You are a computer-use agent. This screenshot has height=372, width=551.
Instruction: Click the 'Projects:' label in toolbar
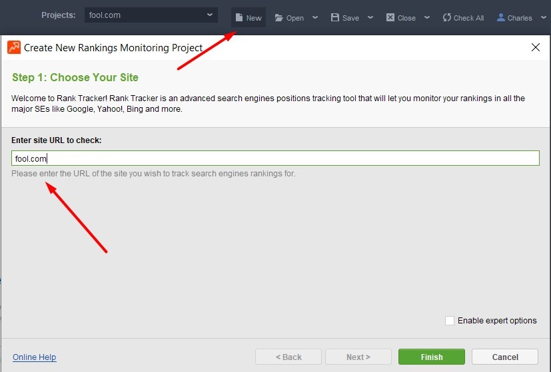pos(59,15)
